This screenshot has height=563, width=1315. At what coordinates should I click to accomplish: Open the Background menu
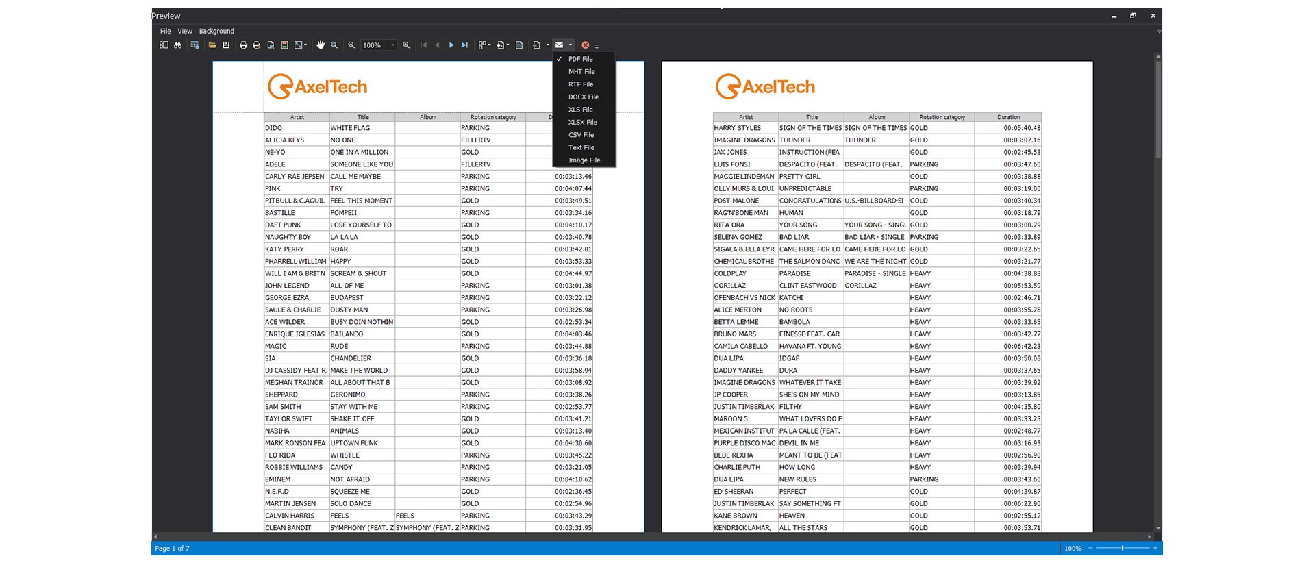[x=216, y=31]
